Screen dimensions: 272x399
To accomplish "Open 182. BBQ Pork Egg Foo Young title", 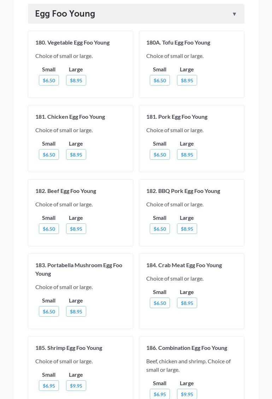I will tap(183, 191).
